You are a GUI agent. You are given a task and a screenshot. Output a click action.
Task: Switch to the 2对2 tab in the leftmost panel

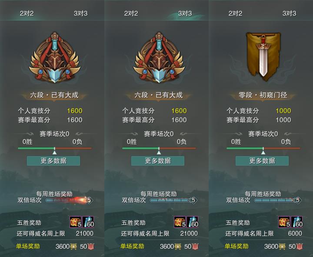coord(27,13)
